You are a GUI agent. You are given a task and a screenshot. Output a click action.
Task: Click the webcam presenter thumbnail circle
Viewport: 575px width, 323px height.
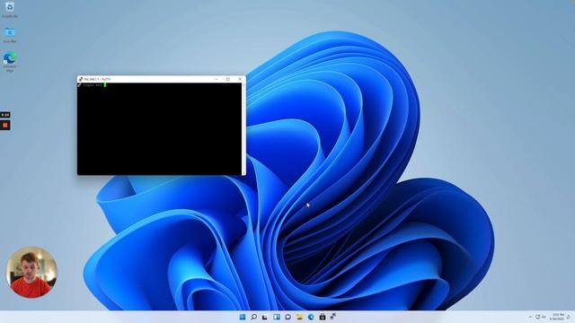point(31,272)
